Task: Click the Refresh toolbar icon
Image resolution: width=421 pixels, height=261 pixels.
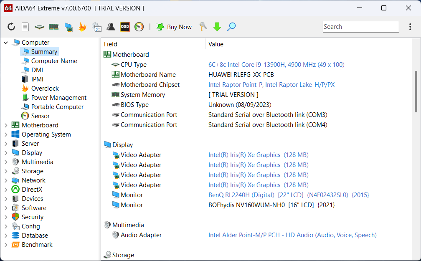Action: coord(11,27)
